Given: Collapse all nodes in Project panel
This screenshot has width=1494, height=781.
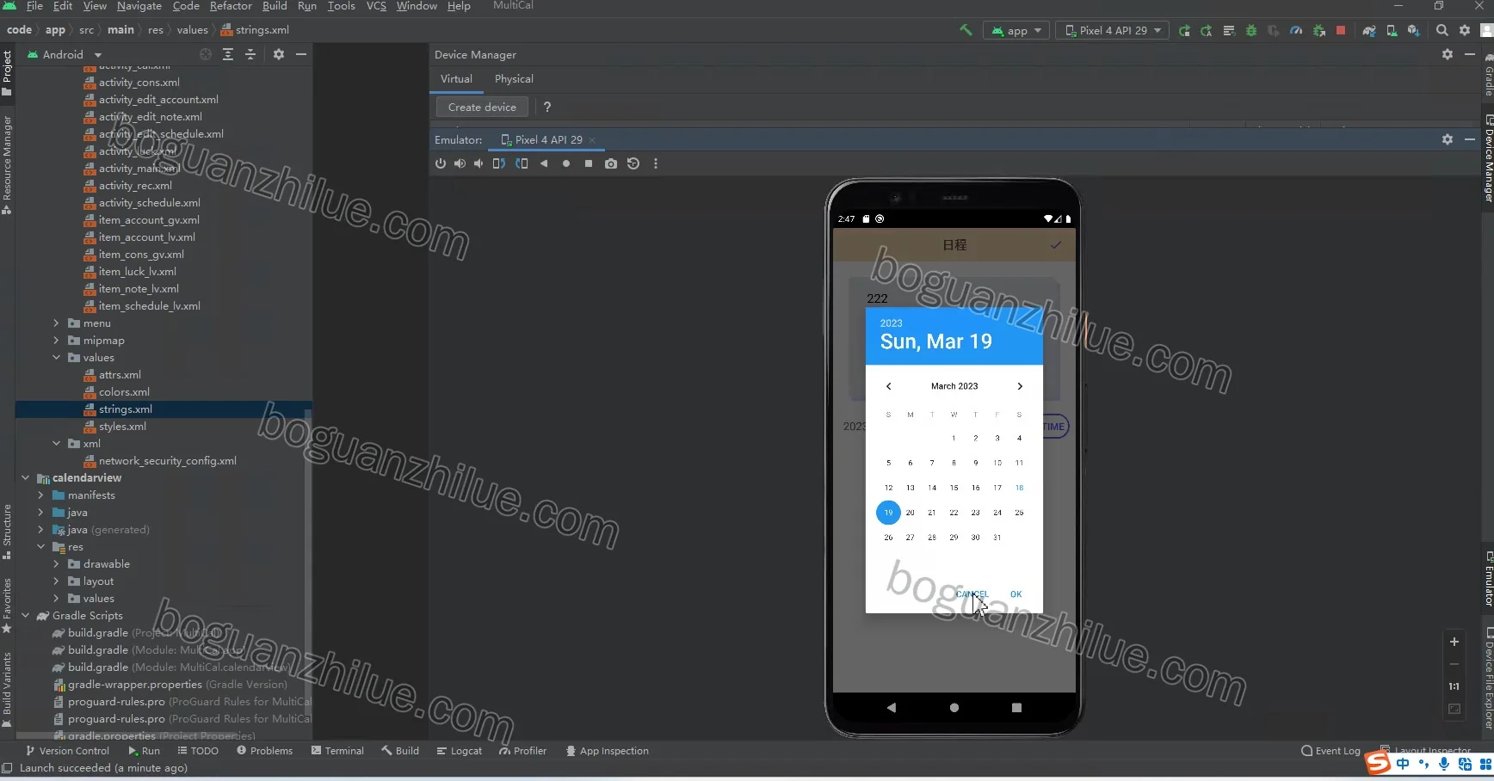Looking at the screenshot, I should 250,54.
